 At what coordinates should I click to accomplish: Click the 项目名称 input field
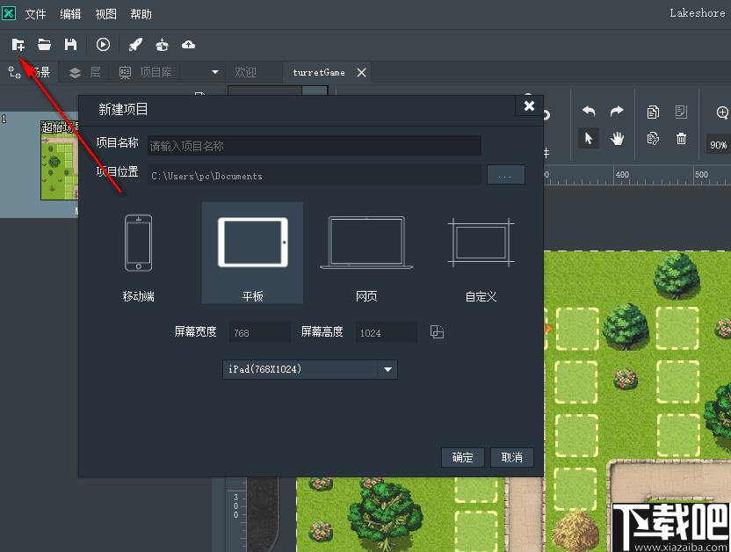315,146
